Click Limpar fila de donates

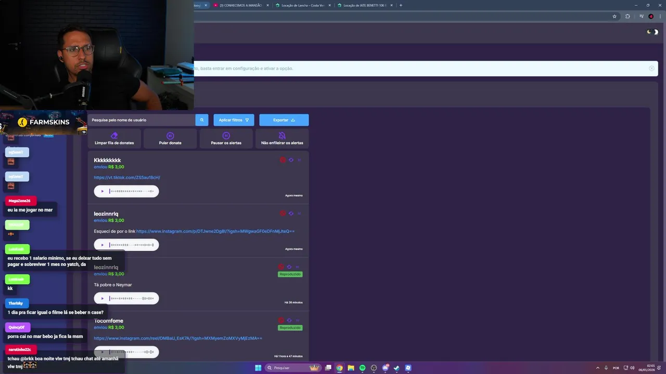pos(114,138)
